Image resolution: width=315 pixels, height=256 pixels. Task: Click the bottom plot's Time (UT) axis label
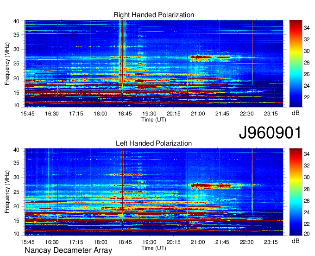(154, 248)
